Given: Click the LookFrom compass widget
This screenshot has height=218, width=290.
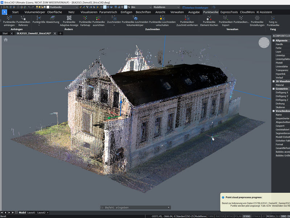Looking at the screenshot, I should point(264,43).
